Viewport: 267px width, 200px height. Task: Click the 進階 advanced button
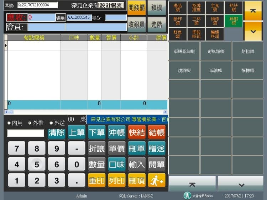pyautogui.click(x=157, y=25)
